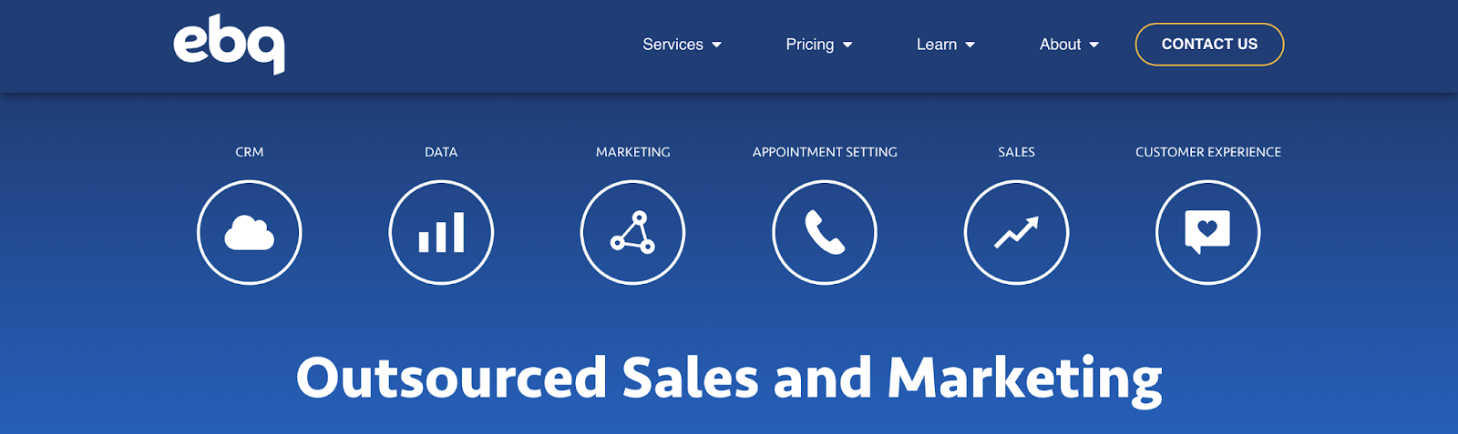Screen dimensions: 1458x434
Task: Click the CRM text label
Action: [x=250, y=152]
